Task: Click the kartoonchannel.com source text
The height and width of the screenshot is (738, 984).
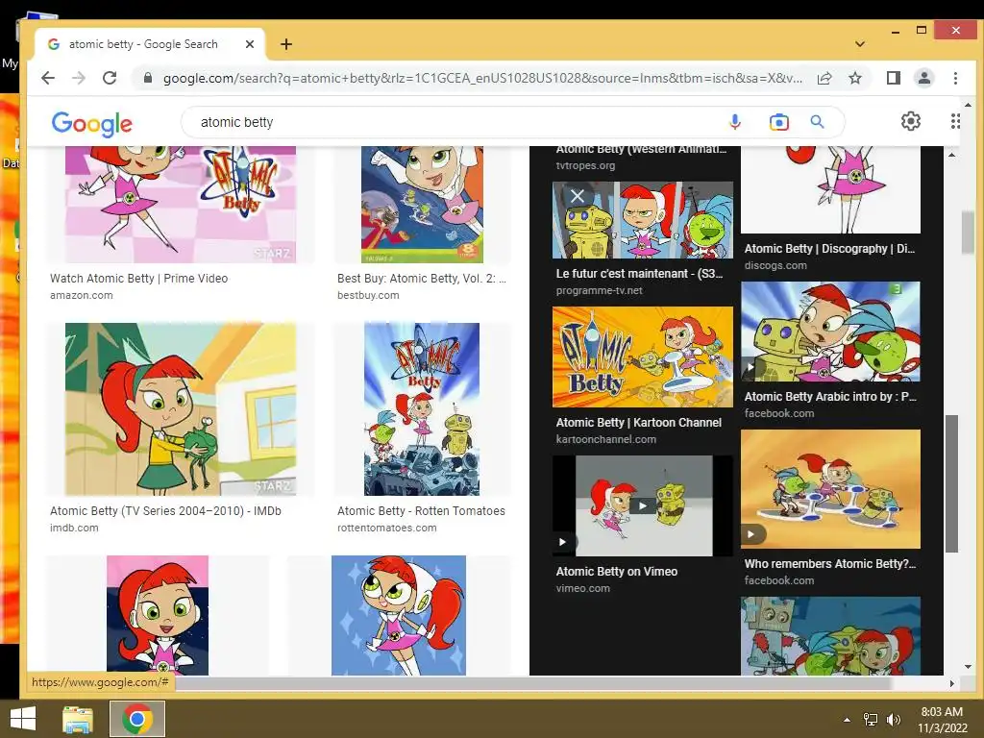Action: tap(606, 439)
